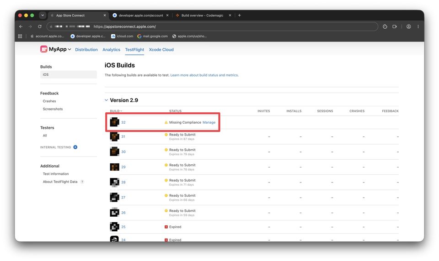Open build 25 link
This screenshot has height=261, width=439.
(123, 227)
